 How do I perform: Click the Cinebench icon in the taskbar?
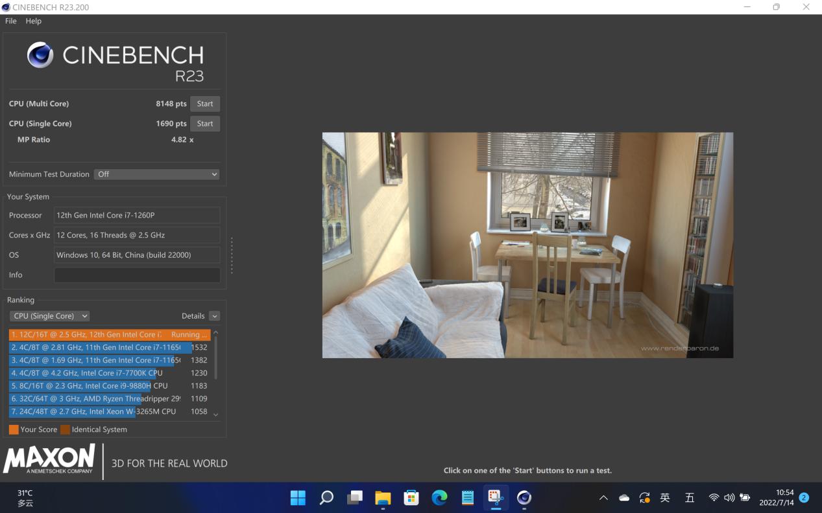pos(524,497)
